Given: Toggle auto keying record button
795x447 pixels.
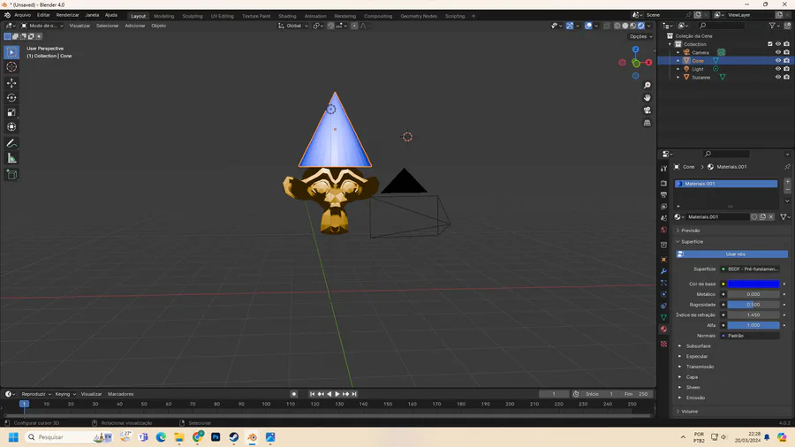Looking at the screenshot, I should pyautogui.click(x=294, y=394).
